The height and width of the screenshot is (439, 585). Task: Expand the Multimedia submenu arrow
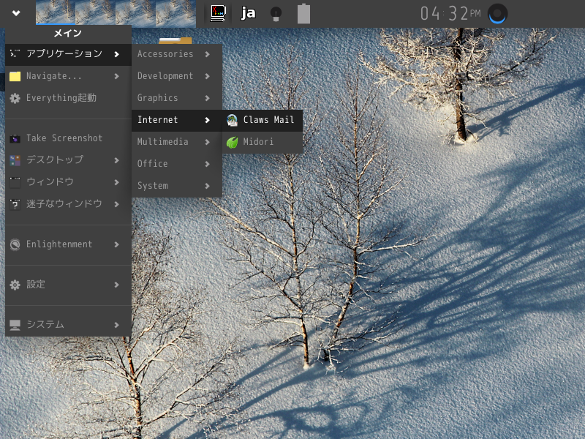tap(208, 142)
